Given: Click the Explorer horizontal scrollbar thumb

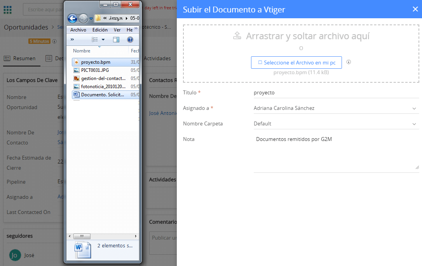Looking at the screenshot, I should (82, 236).
